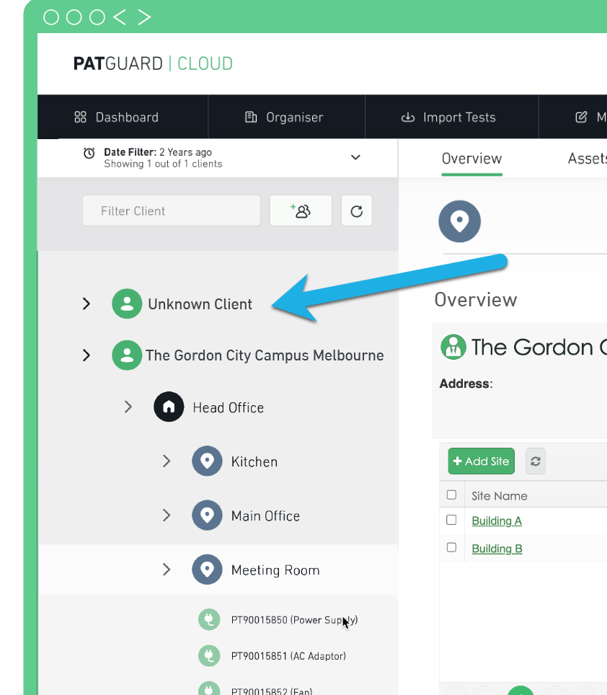Click the browser back arrow
Image resolution: width=607 pixels, height=695 pixels.
[x=120, y=17]
